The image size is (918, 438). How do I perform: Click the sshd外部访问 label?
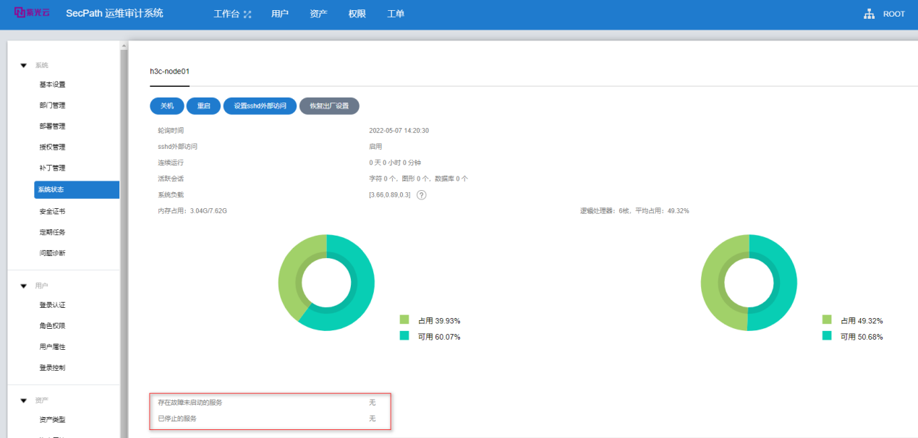pos(177,147)
